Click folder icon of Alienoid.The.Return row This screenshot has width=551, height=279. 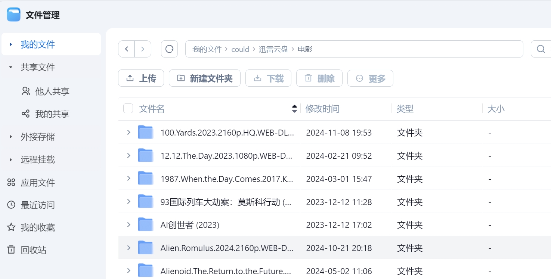tap(146, 271)
